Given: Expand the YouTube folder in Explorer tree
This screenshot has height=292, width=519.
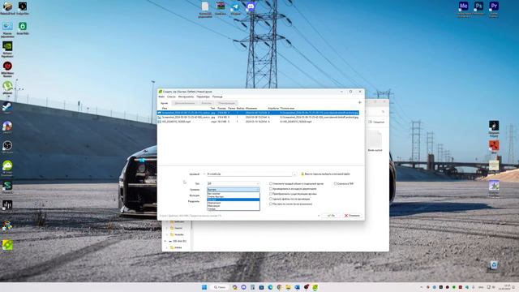Looking at the screenshot, I should pos(167,234).
